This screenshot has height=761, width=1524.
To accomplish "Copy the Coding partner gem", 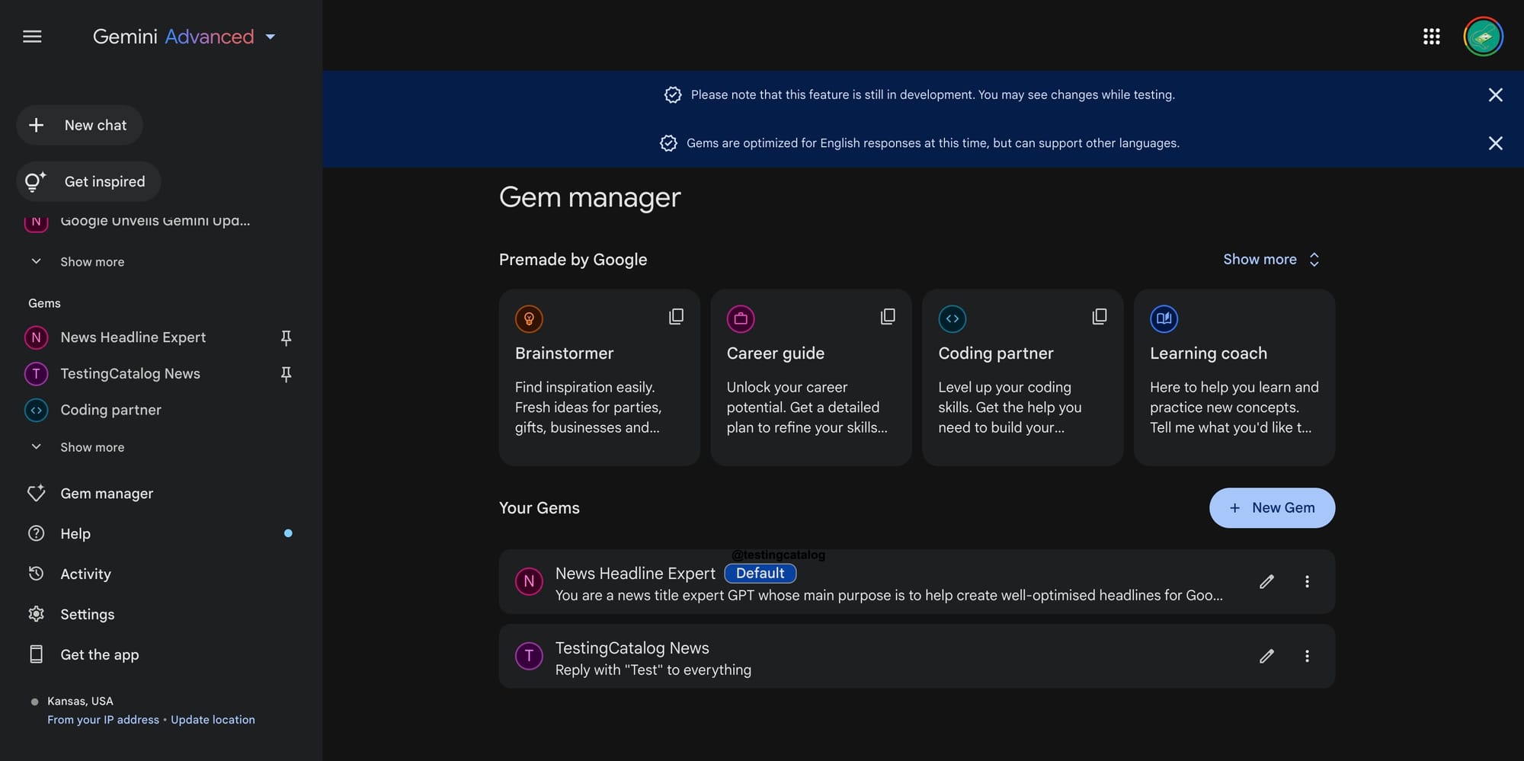I will [x=1100, y=317].
